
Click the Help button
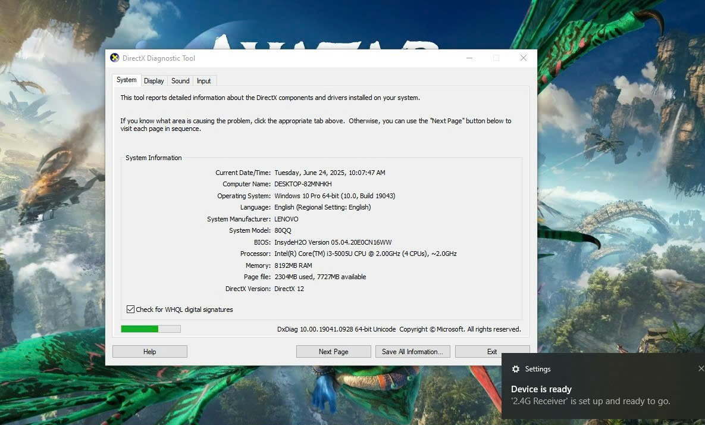coord(150,351)
